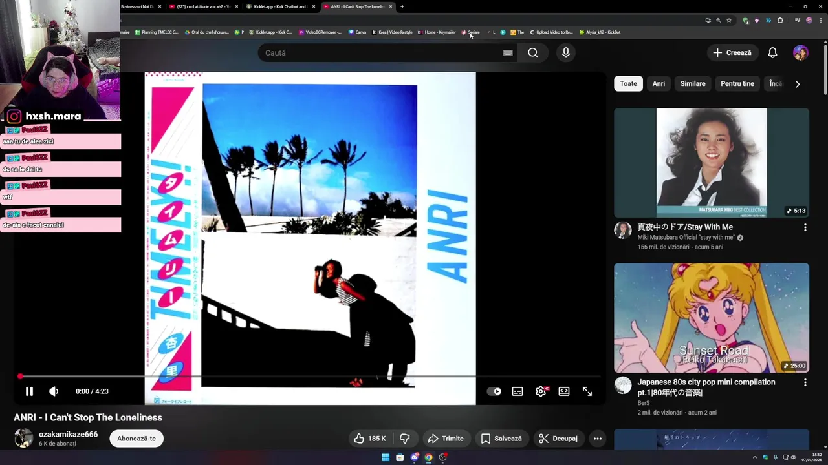Enter fullscreen in the video player
The image size is (828, 465).
click(587, 391)
